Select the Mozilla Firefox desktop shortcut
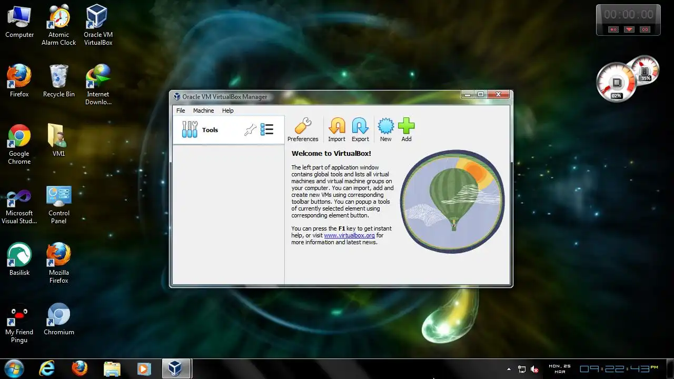Viewport: 674px width, 379px height. click(x=59, y=263)
